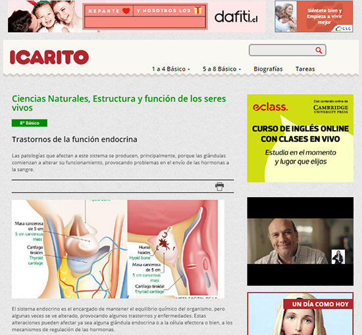
Task: Open the Un día como hoy widget
Action: tap(300, 313)
